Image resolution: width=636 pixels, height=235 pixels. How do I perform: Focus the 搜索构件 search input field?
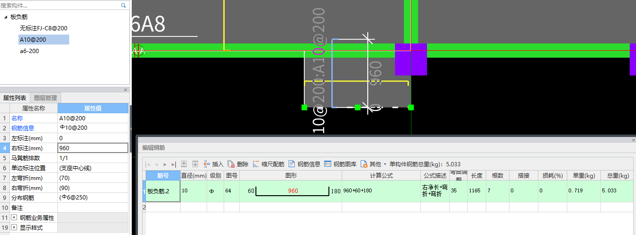(60, 6)
